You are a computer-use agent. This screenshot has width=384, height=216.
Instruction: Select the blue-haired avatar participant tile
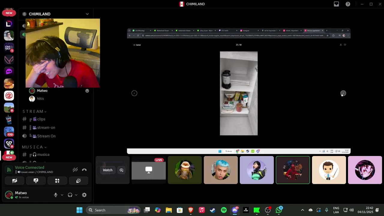tap(221, 170)
